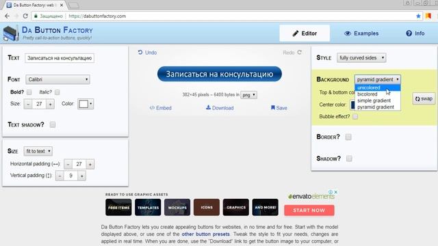
Task: Open the Style 'fully curved sides' dropdown
Action: pos(361,57)
